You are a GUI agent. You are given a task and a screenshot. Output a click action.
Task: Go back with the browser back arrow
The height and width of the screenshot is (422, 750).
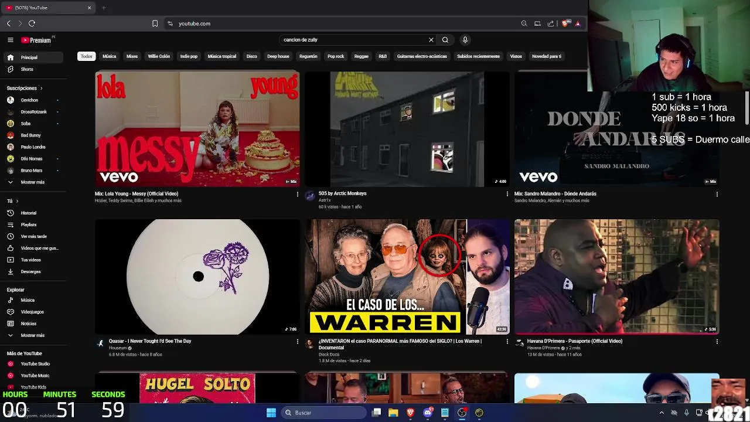point(9,23)
